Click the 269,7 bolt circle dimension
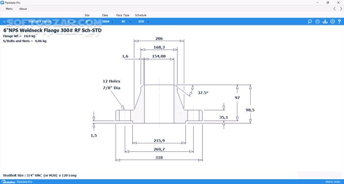The image size is (344, 184). click(159, 149)
